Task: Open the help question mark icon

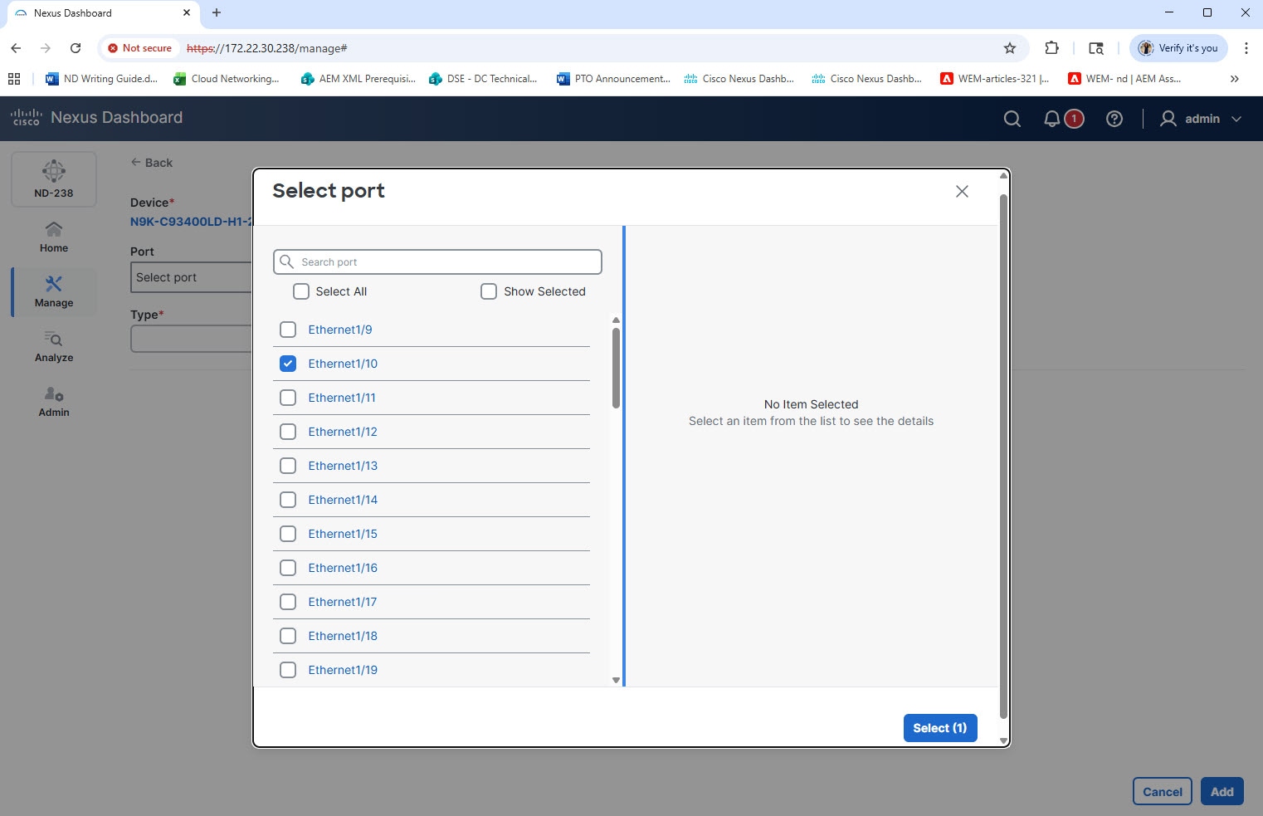Action: [x=1114, y=118]
